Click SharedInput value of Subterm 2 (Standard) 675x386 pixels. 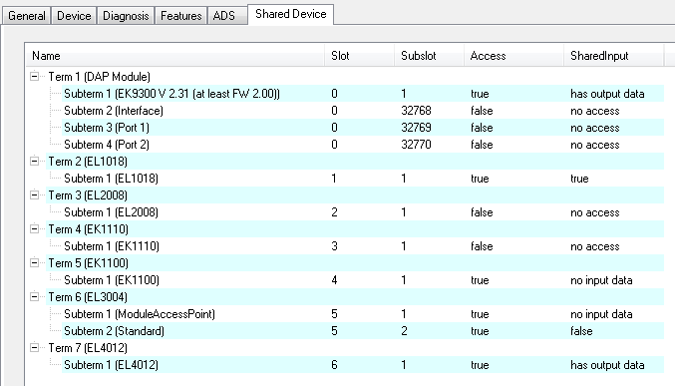pos(581,331)
